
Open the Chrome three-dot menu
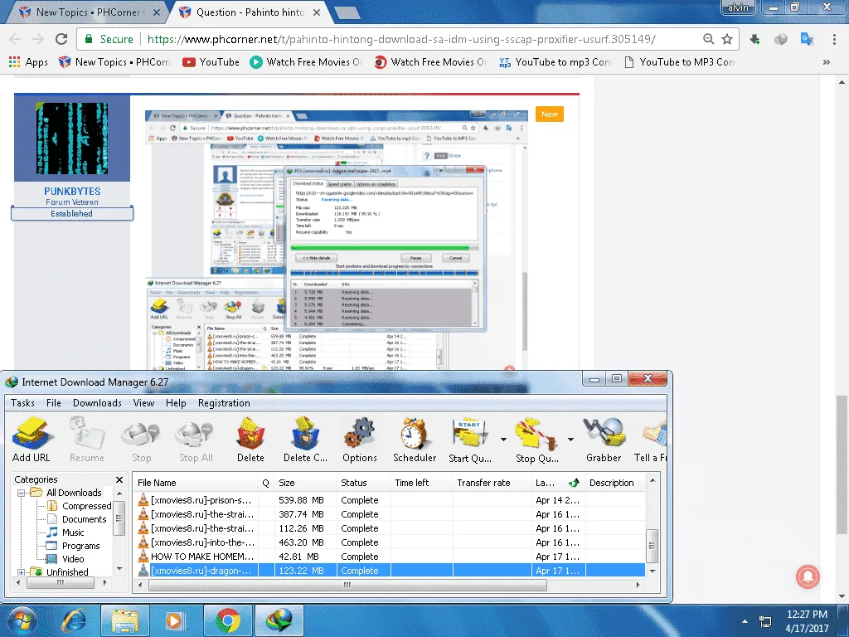[834, 39]
